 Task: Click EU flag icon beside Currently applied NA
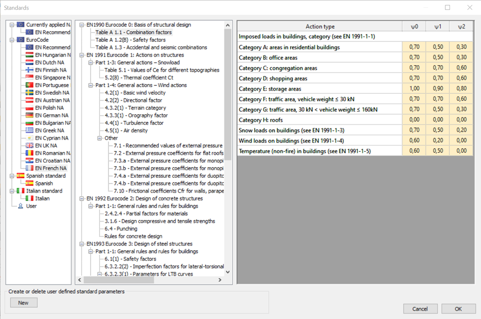coord(20,24)
